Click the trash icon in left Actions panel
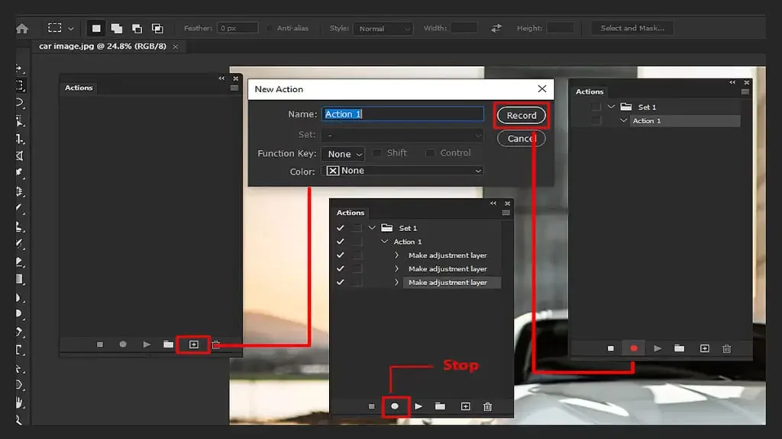 [216, 344]
